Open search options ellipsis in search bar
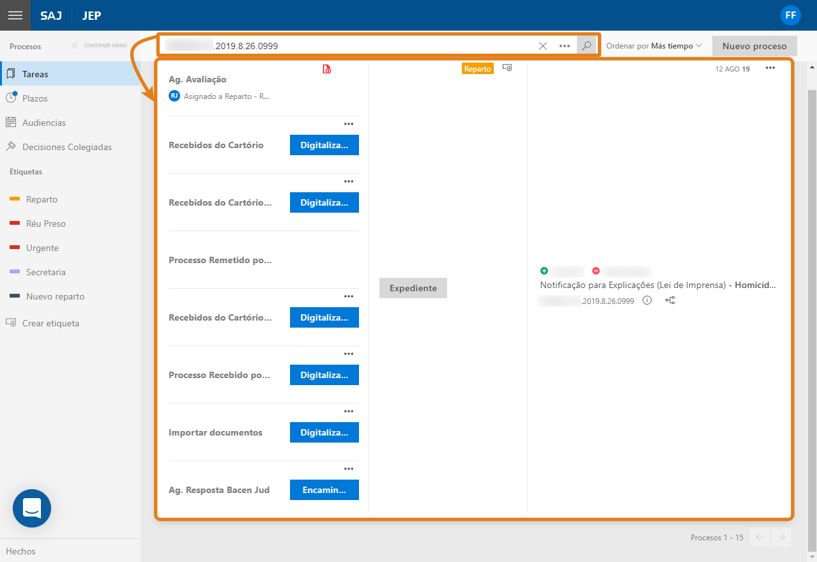 pos(565,46)
